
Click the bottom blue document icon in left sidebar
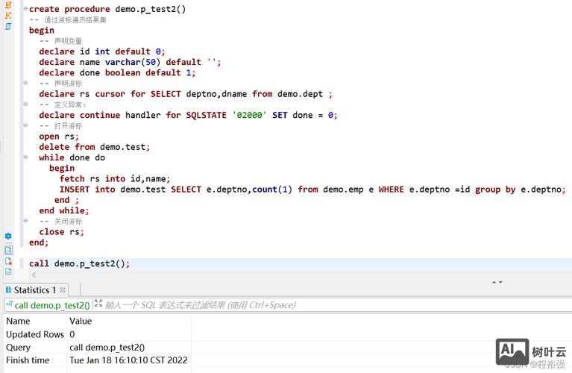8,272
